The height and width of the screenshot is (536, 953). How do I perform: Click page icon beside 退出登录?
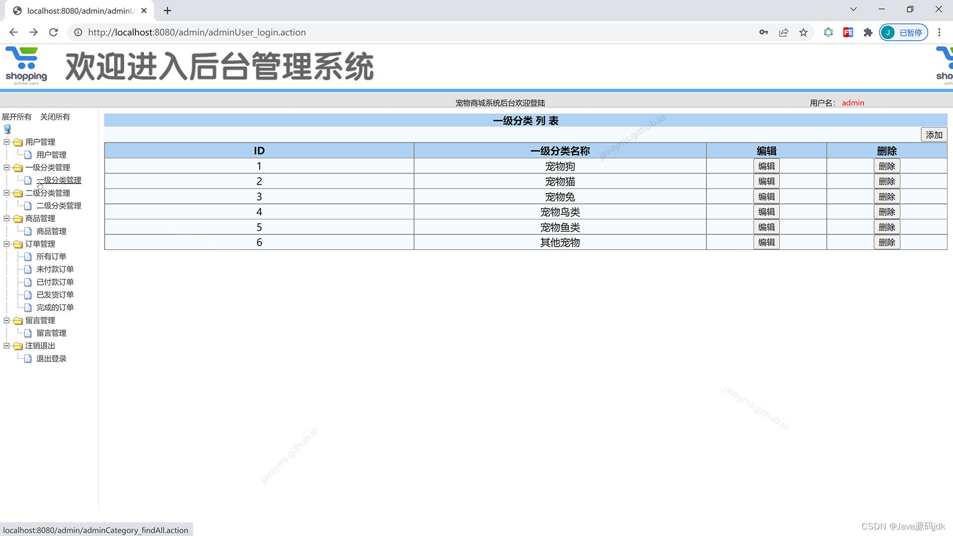(x=28, y=358)
